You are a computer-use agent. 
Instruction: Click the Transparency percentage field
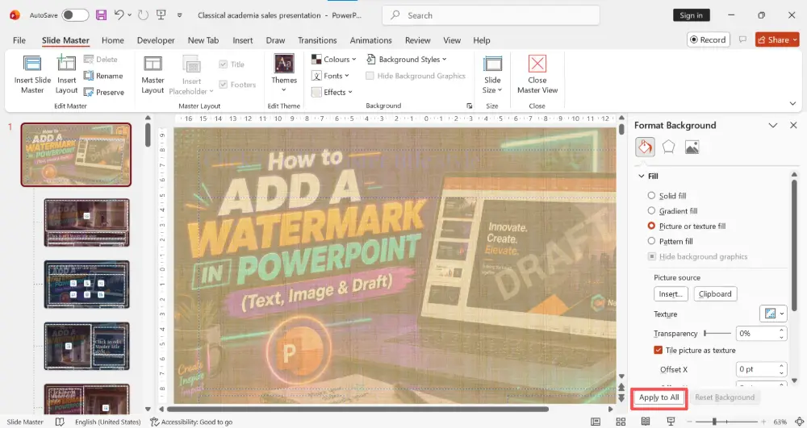tap(757, 334)
